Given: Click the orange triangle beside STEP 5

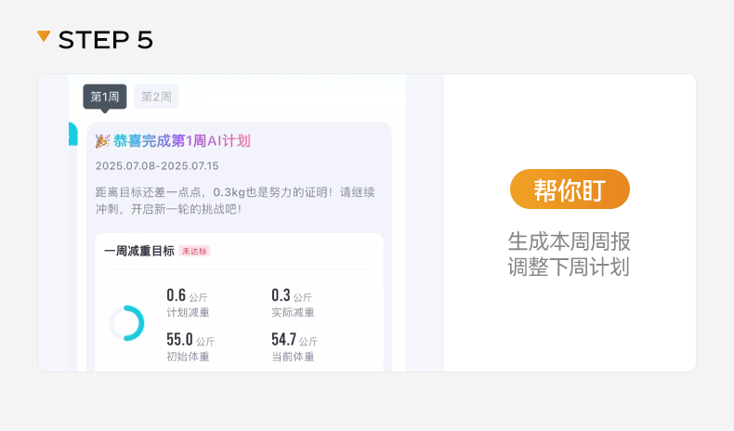Looking at the screenshot, I should (44, 36).
